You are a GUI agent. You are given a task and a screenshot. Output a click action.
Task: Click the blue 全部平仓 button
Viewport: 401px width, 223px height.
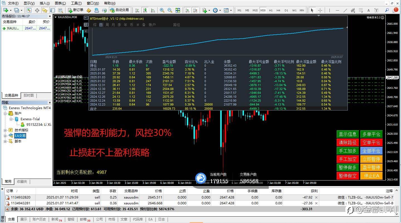[x=371, y=151]
